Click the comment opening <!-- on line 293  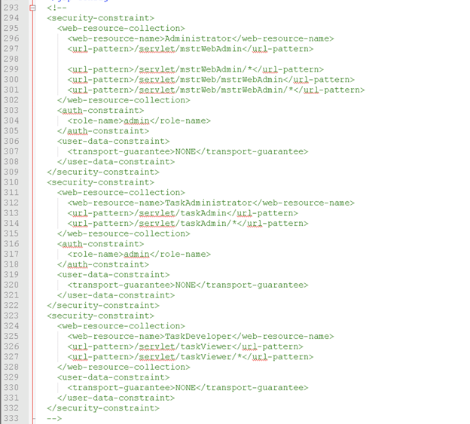coord(57,8)
